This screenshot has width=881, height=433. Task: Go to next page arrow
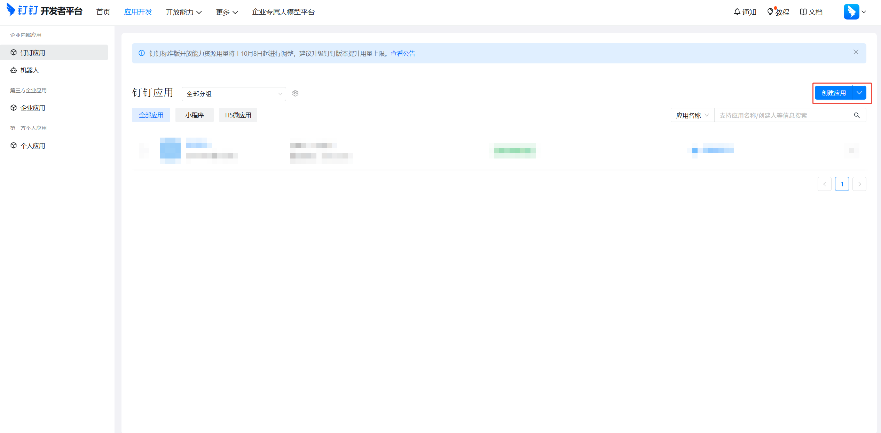859,184
